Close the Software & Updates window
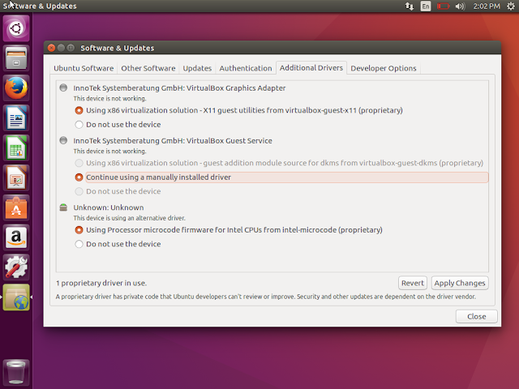The width and height of the screenshot is (519, 389). point(51,48)
